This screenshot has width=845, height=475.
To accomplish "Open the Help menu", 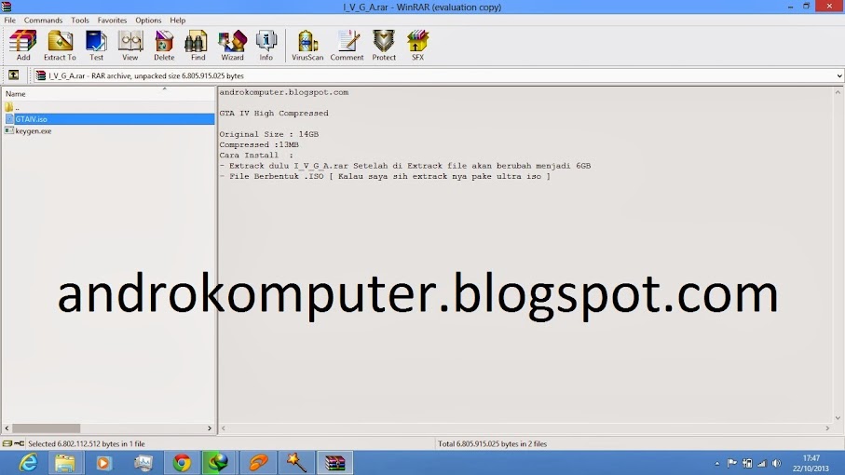I will click(x=177, y=20).
